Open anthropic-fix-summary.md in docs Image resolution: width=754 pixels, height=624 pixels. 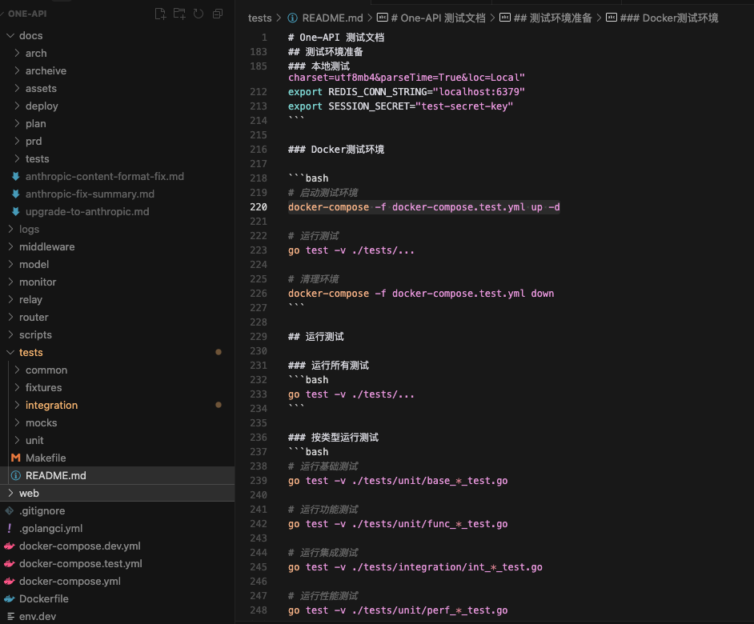click(x=90, y=194)
